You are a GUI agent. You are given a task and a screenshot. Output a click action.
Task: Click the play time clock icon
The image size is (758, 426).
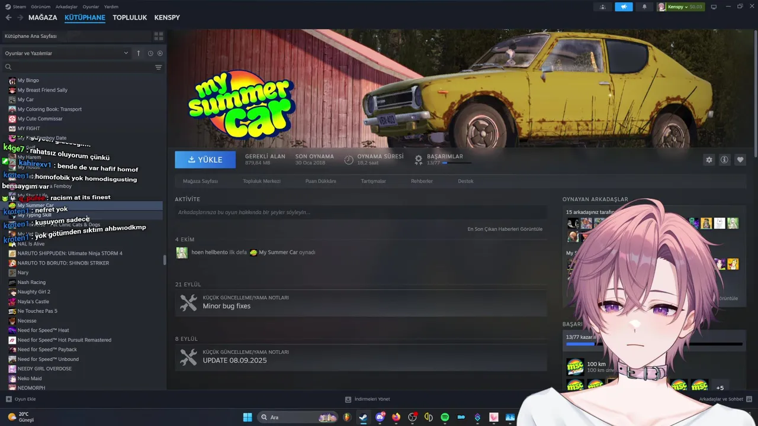click(349, 160)
